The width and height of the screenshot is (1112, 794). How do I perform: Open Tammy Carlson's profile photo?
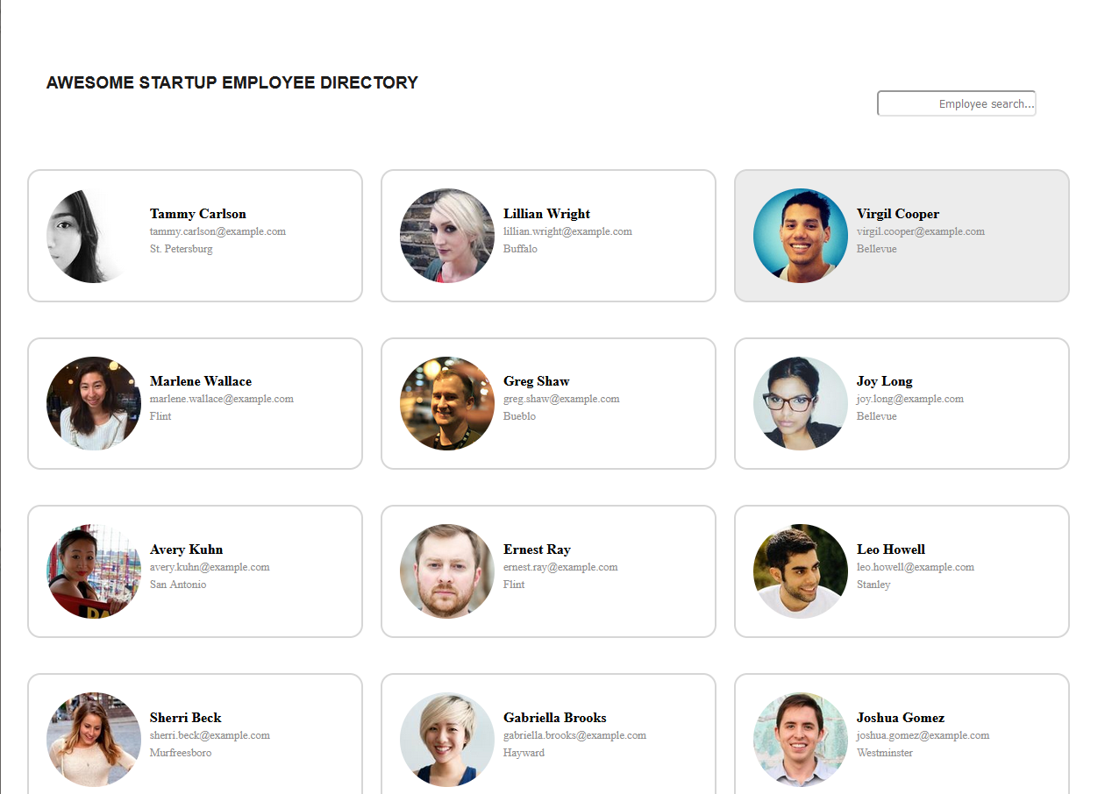tap(94, 236)
